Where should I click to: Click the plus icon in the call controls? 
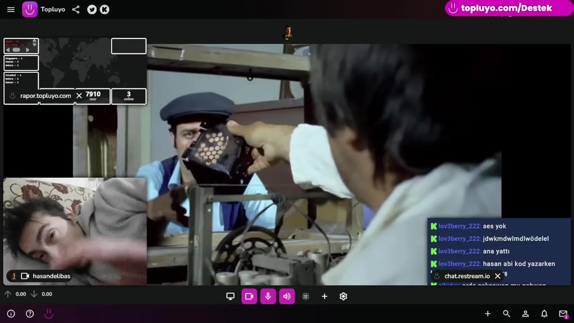click(325, 296)
